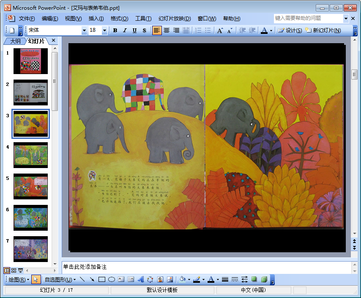The image size is (361, 298).
Task: Open the 插入(I) menu
Action: 96,19
